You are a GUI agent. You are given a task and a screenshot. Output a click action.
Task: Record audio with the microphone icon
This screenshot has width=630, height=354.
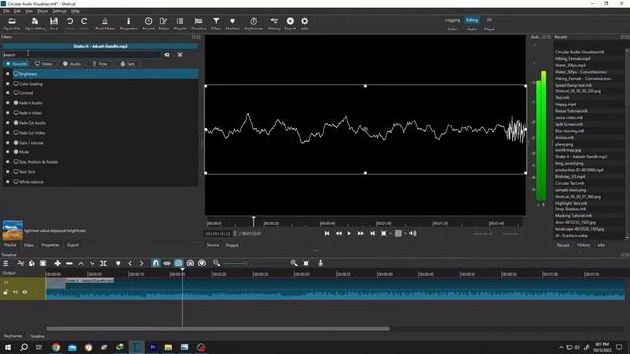pyautogui.click(x=321, y=263)
